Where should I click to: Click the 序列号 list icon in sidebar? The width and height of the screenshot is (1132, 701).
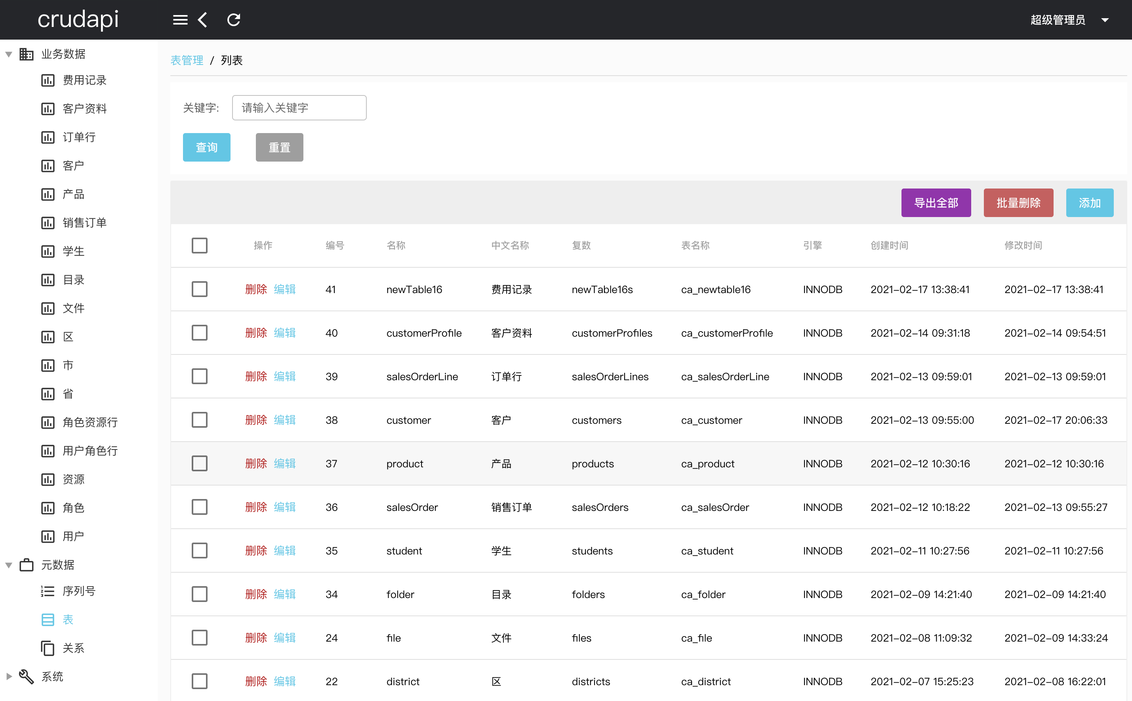(x=48, y=591)
